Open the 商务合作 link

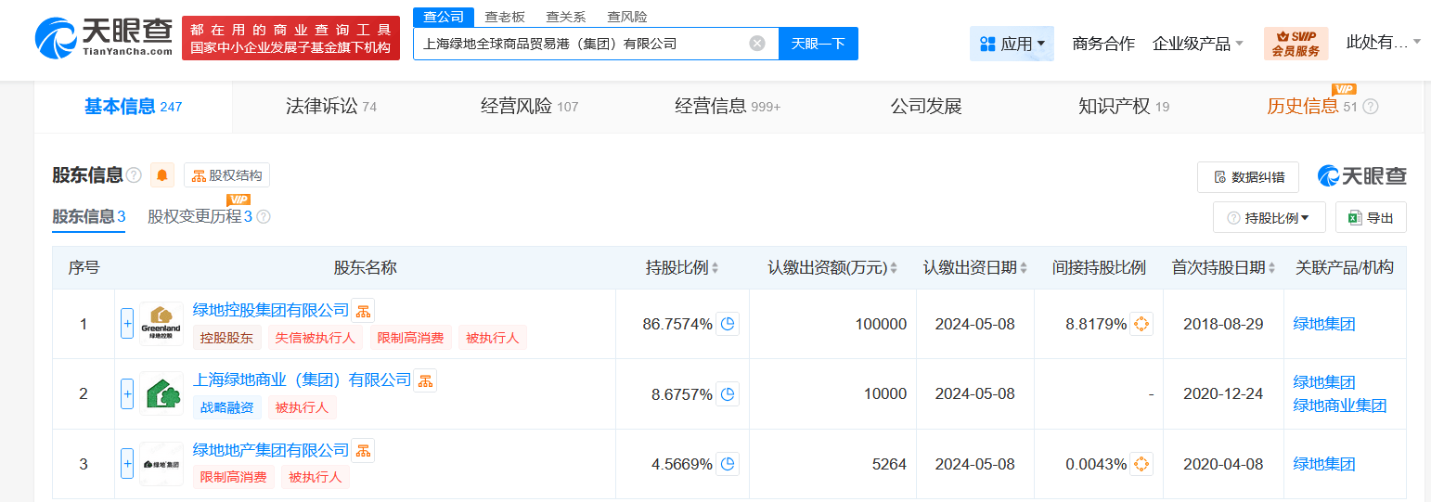point(1103,44)
